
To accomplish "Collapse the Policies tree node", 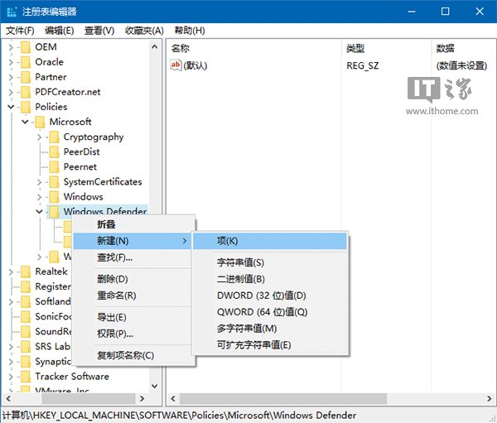I will (x=11, y=107).
